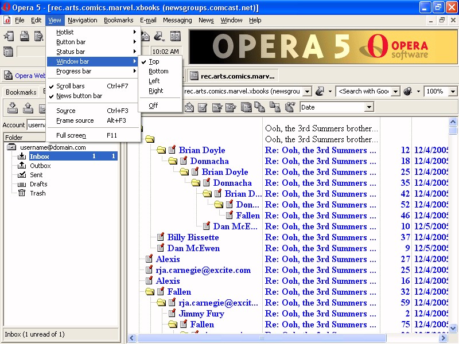
Task: Click the account icon beside username@domain.com
Action: click(11, 147)
